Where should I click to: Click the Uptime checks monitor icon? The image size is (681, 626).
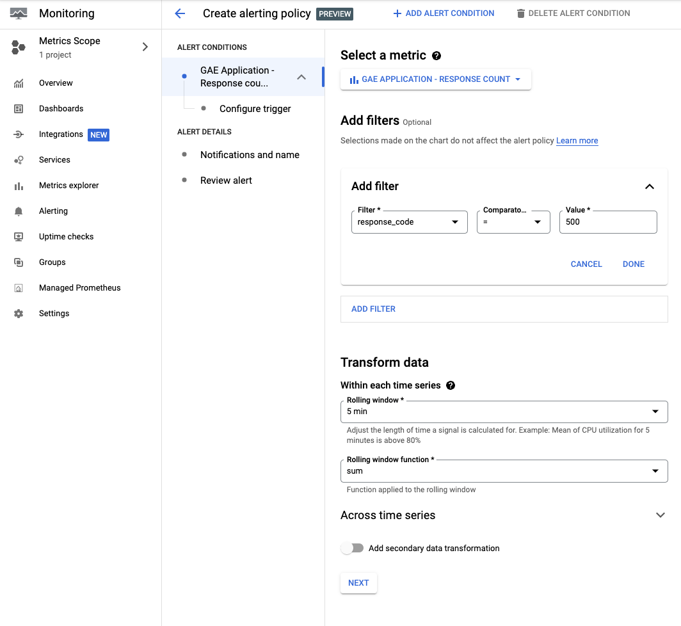pyautogui.click(x=19, y=237)
